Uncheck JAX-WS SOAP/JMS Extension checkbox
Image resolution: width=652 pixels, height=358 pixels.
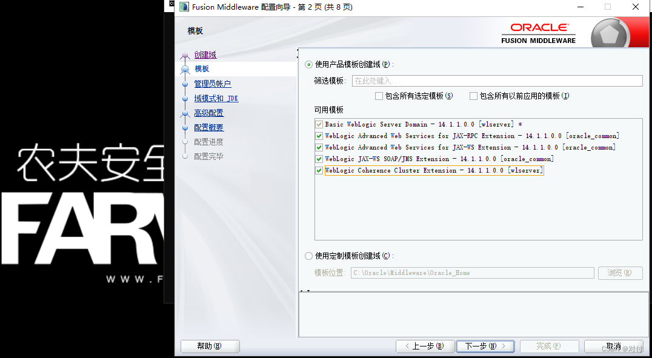(319, 159)
